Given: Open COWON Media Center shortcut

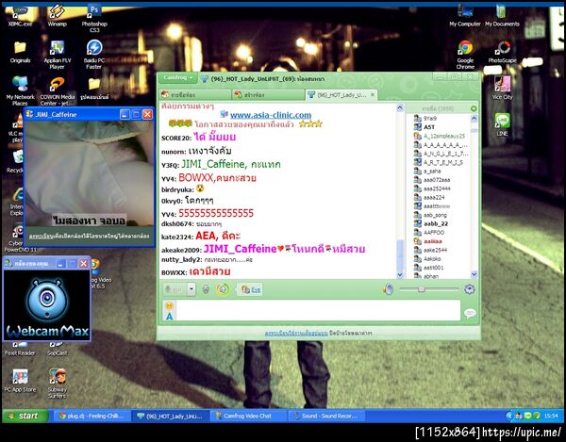Looking at the screenshot, I should [57, 91].
